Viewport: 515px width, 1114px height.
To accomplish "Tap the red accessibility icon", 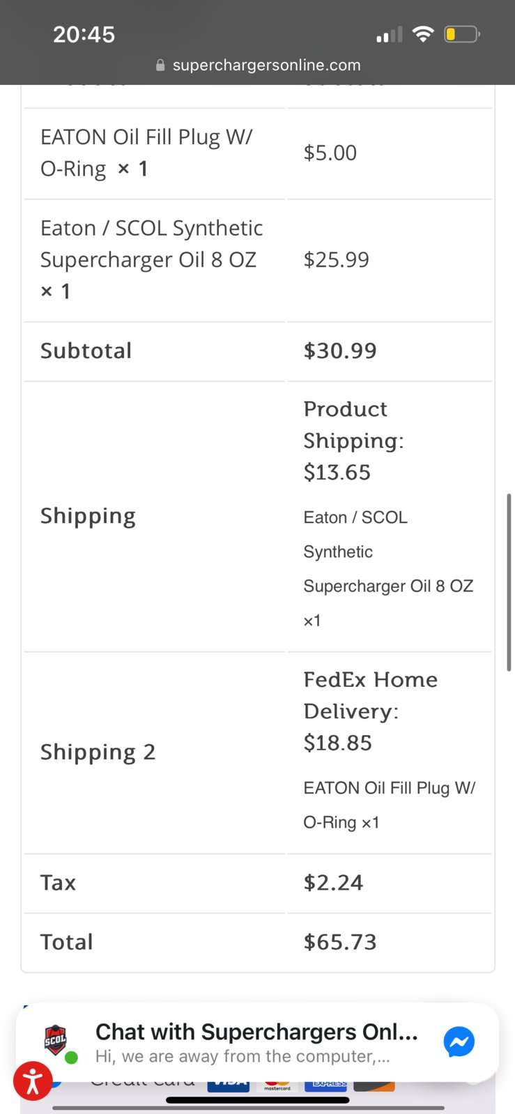I will (x=32, y=1081).
